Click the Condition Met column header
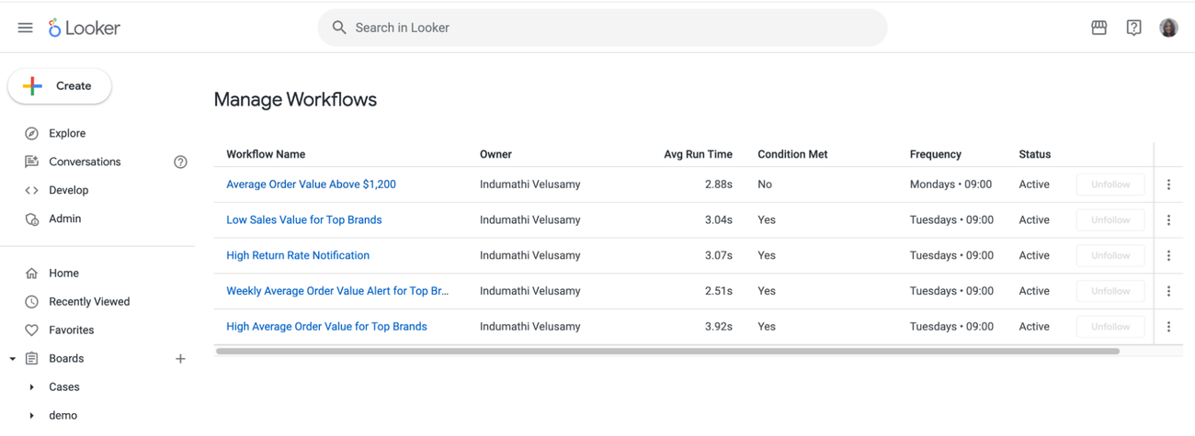Screen dimensions: 1195x436 tap(792, 154)
